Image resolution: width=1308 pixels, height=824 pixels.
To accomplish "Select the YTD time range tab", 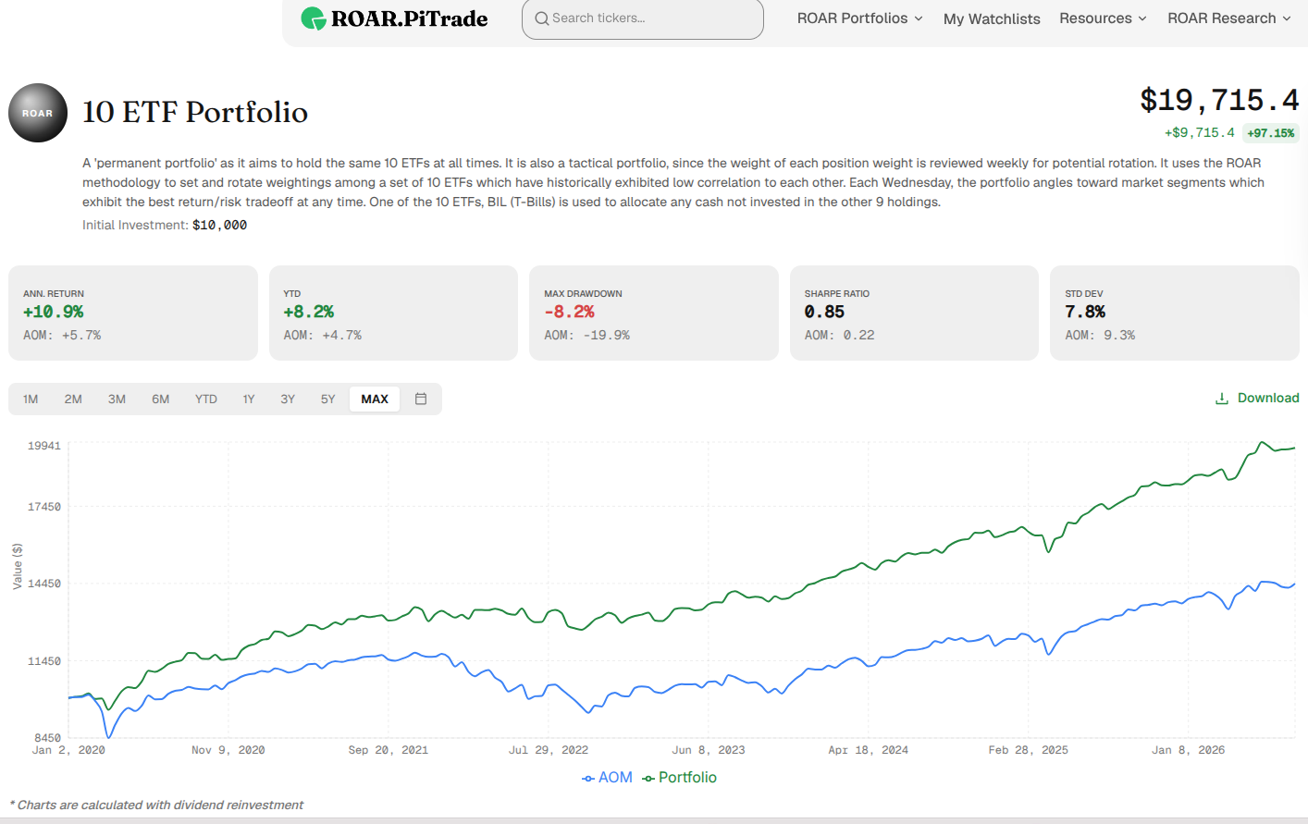I will click(x=206, y=400).
